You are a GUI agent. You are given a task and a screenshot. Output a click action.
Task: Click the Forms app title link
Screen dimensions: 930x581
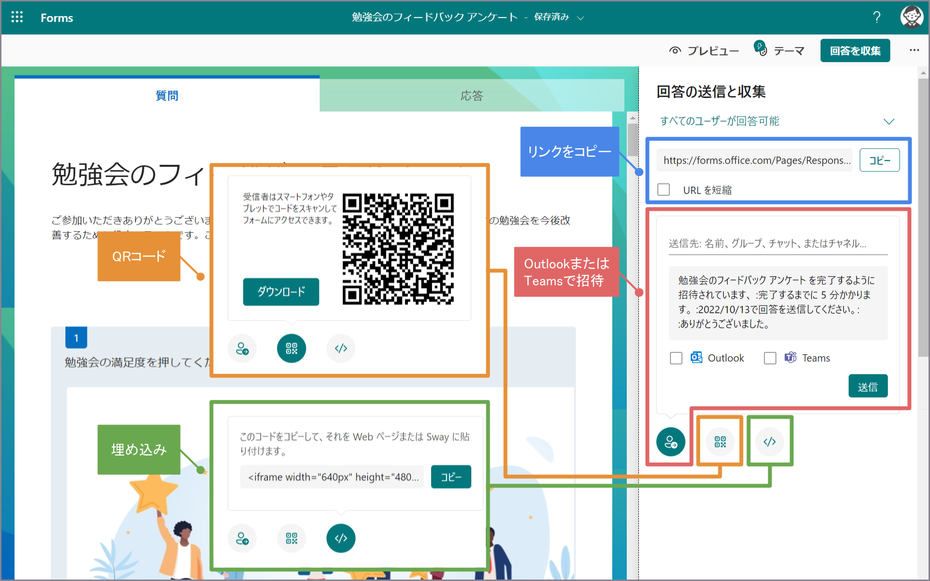coord(57,18)
